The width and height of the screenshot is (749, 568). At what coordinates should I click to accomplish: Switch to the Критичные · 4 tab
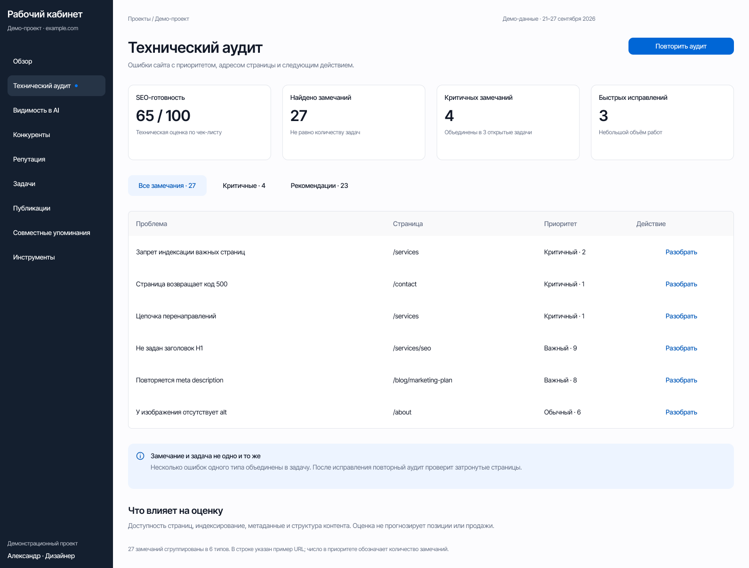244,186
